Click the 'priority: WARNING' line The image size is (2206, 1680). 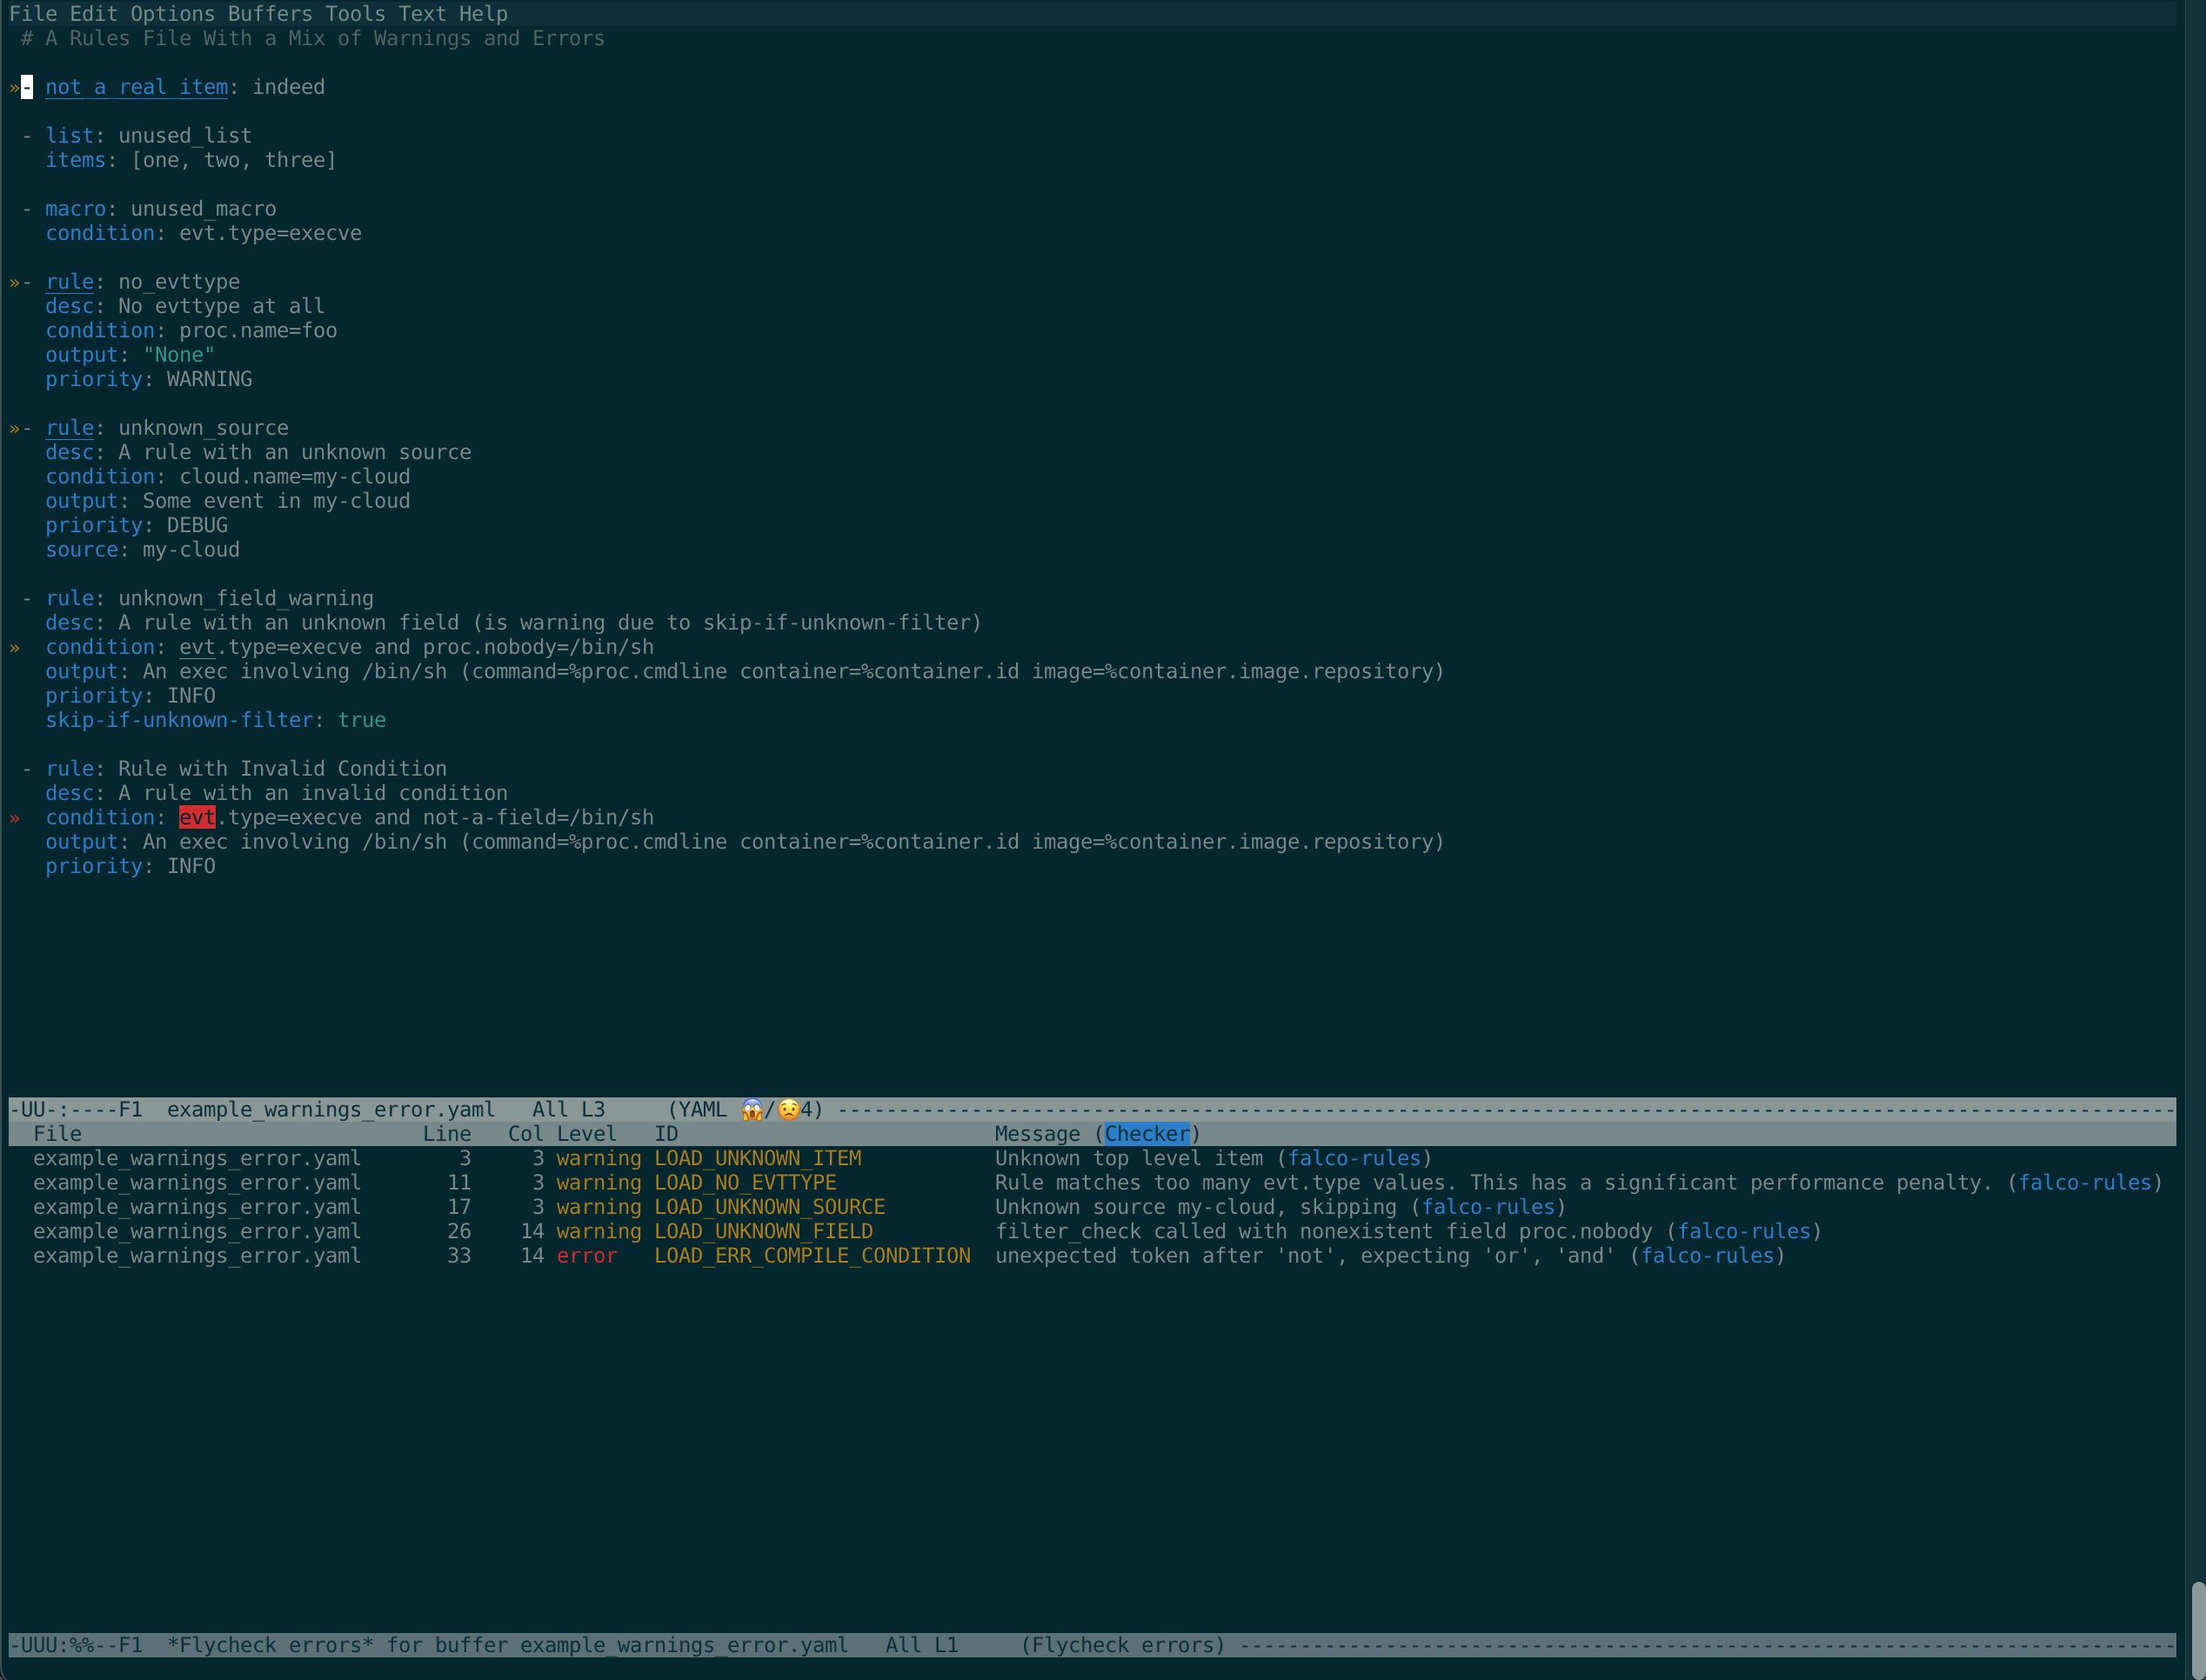[x=148, y=380]
